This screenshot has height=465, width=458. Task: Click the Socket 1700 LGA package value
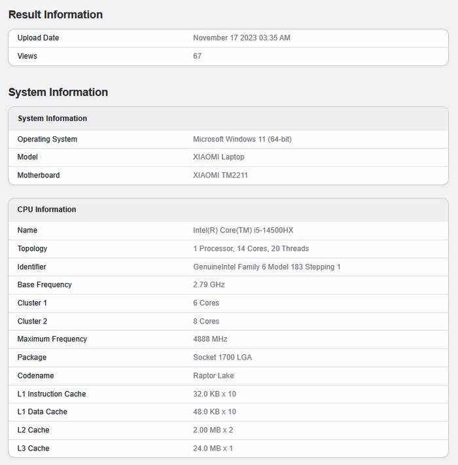point(222,358)
